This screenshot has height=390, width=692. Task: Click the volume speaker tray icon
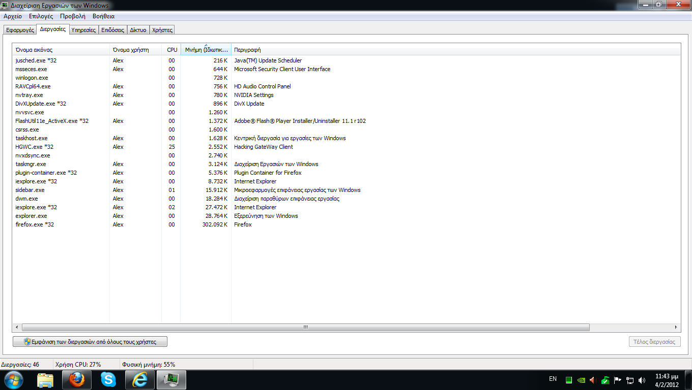point(642,380)
